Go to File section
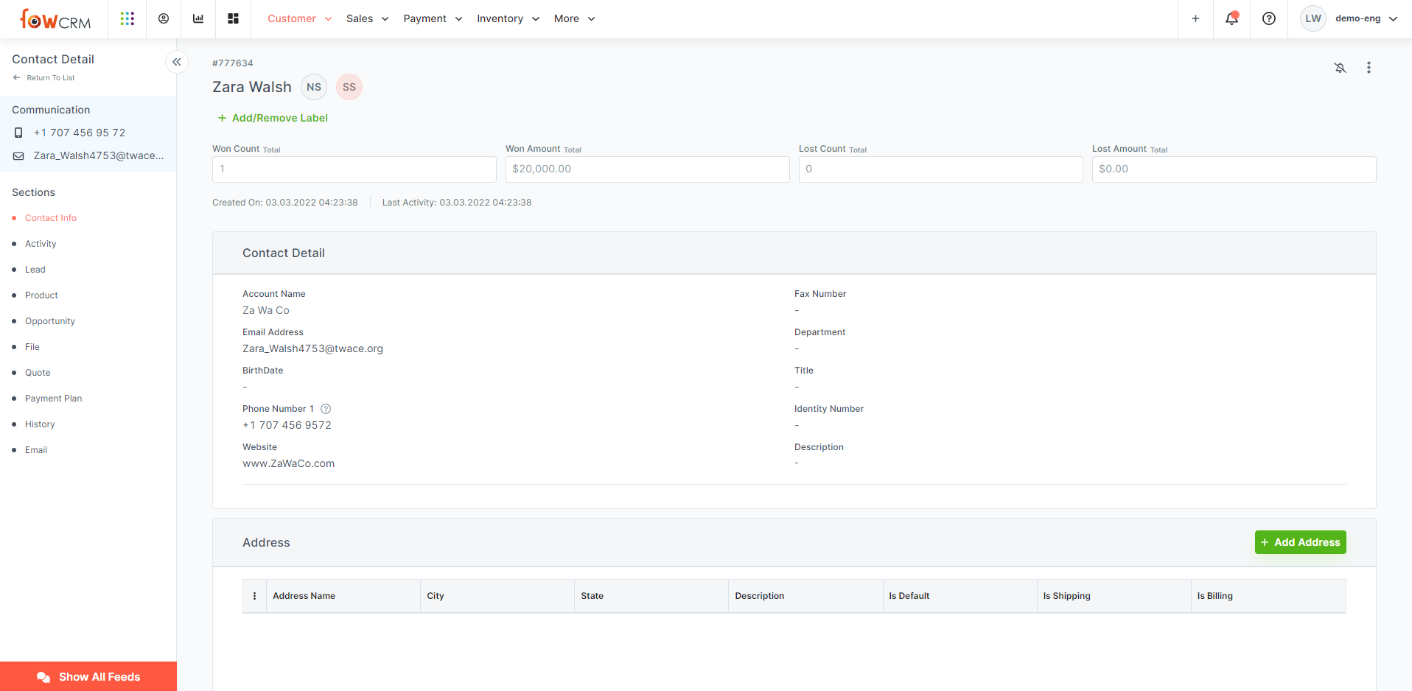This screenshot has height=691, width=1412. [x=32, y=347]
